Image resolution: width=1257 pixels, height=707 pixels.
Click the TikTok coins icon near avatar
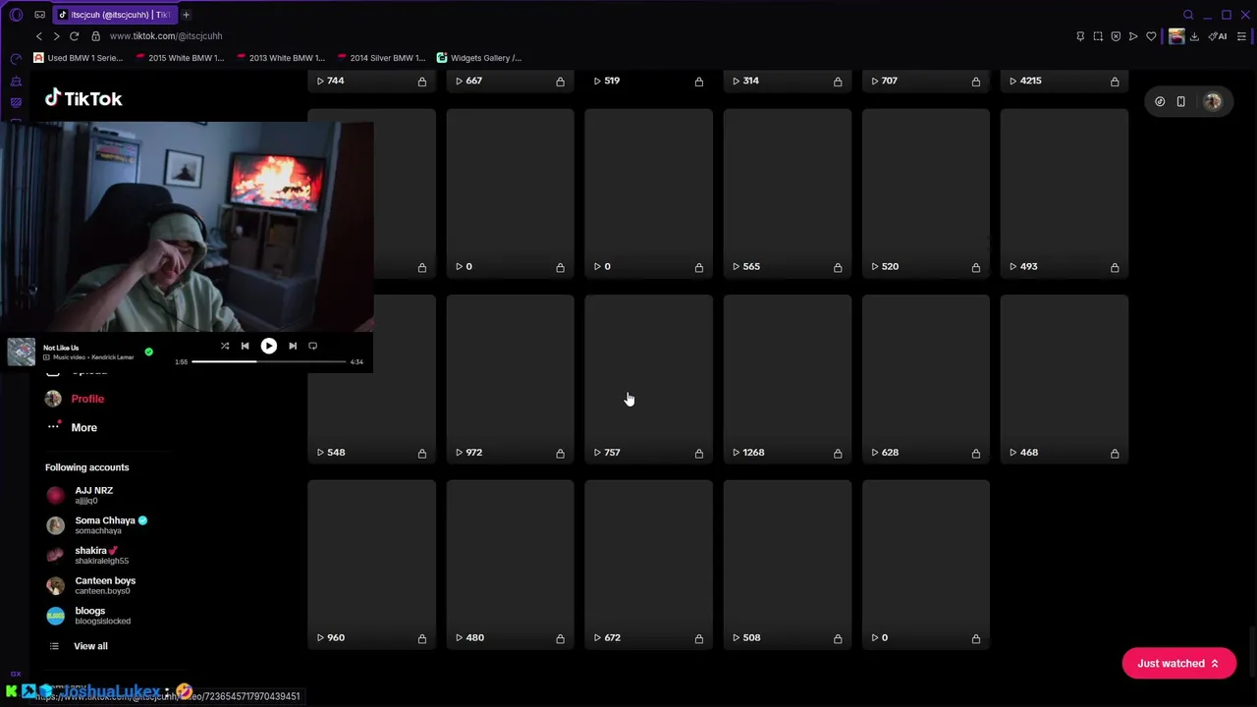pos(1160,101)
